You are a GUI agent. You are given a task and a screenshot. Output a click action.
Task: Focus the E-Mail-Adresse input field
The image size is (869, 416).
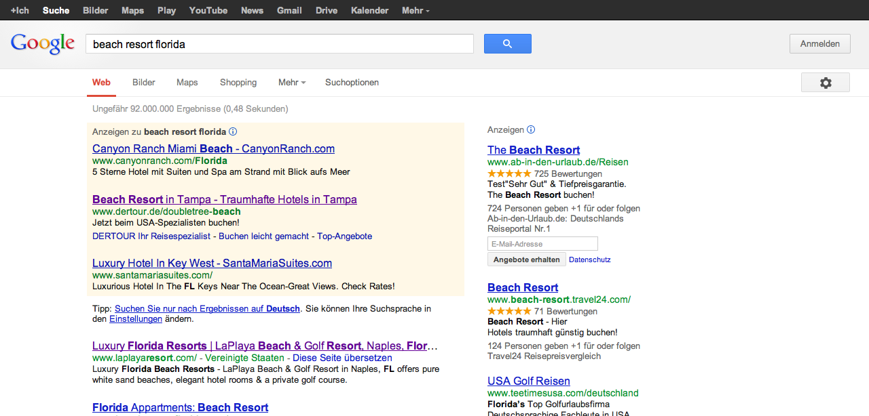click(x=542, y=244)
